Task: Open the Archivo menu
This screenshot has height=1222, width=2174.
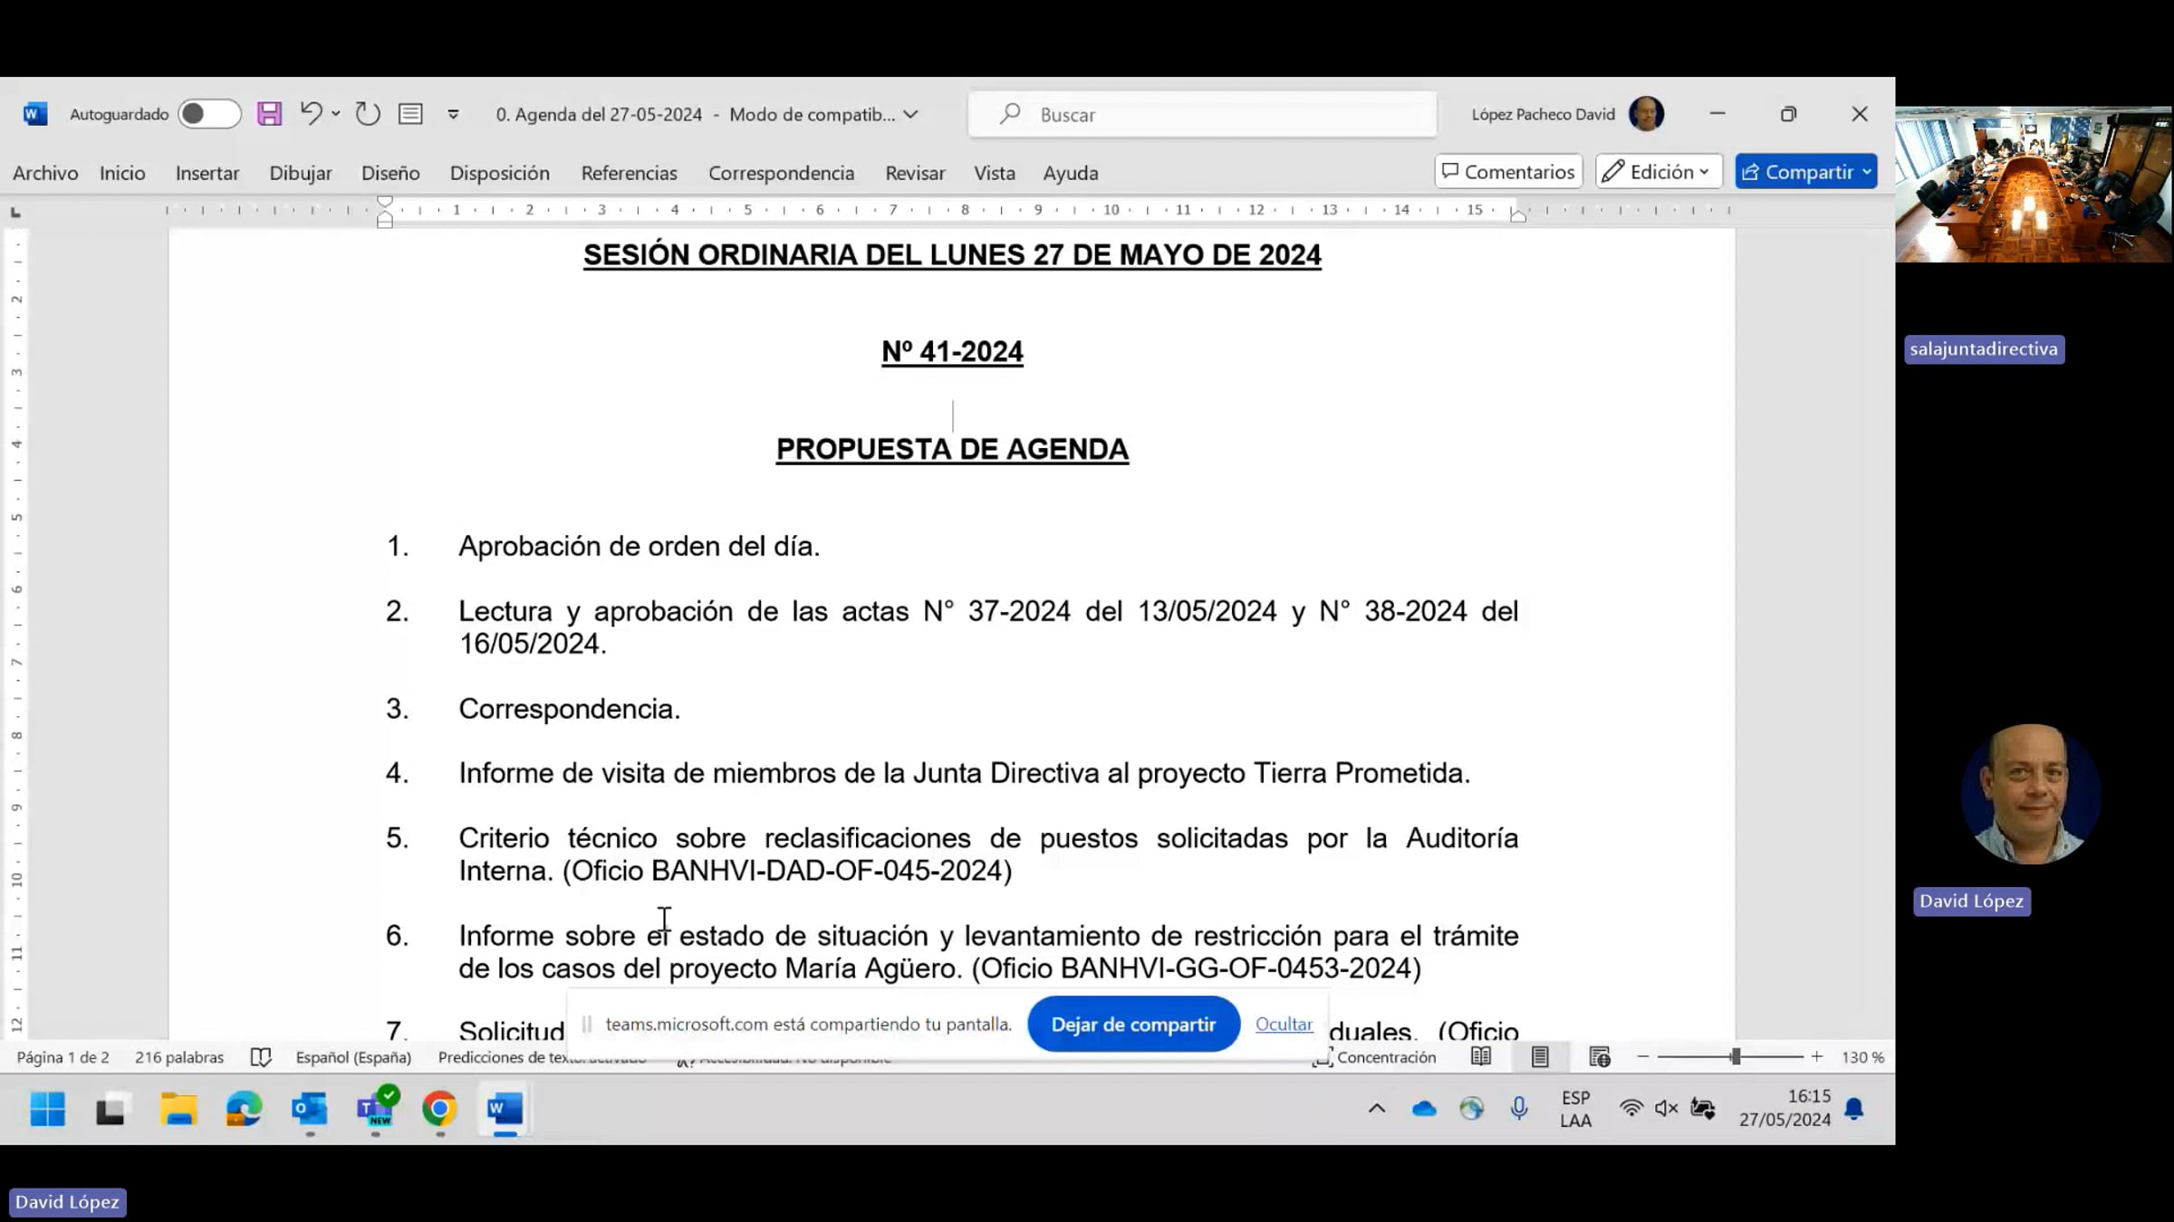Action: tap(45, 173)
